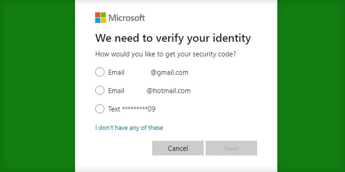Cancel the identity verification
The height and width of the screenshot is (172, 345).
point(178,148)
